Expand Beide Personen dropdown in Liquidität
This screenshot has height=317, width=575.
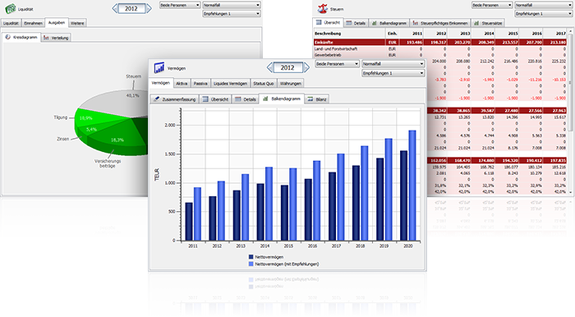coord(180,5)
